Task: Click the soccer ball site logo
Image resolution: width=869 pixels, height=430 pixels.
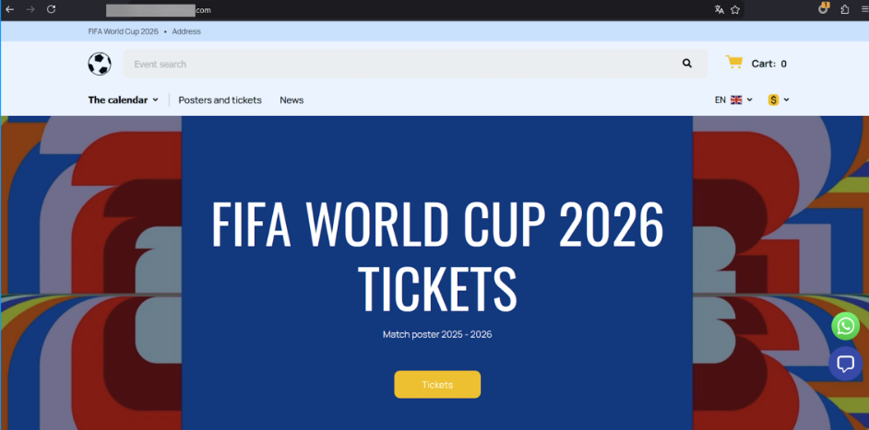Action: pos(100,64)
